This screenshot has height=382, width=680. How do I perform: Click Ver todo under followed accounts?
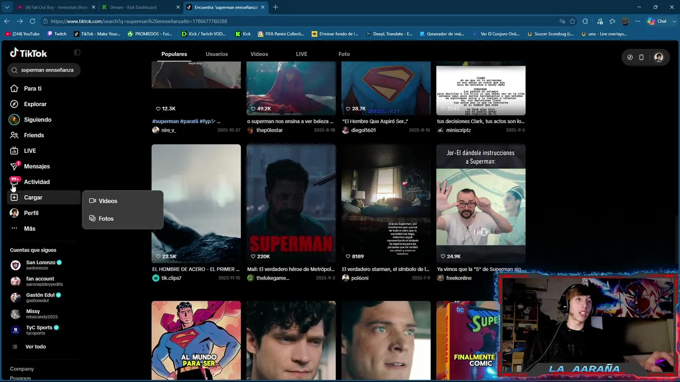[x=36, y=347]
